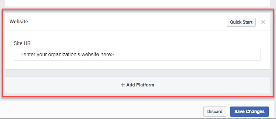This screenshot has width=276, height=119.
Task: Open the Quick Start guide for Website
Action: [x=241, y=22]
